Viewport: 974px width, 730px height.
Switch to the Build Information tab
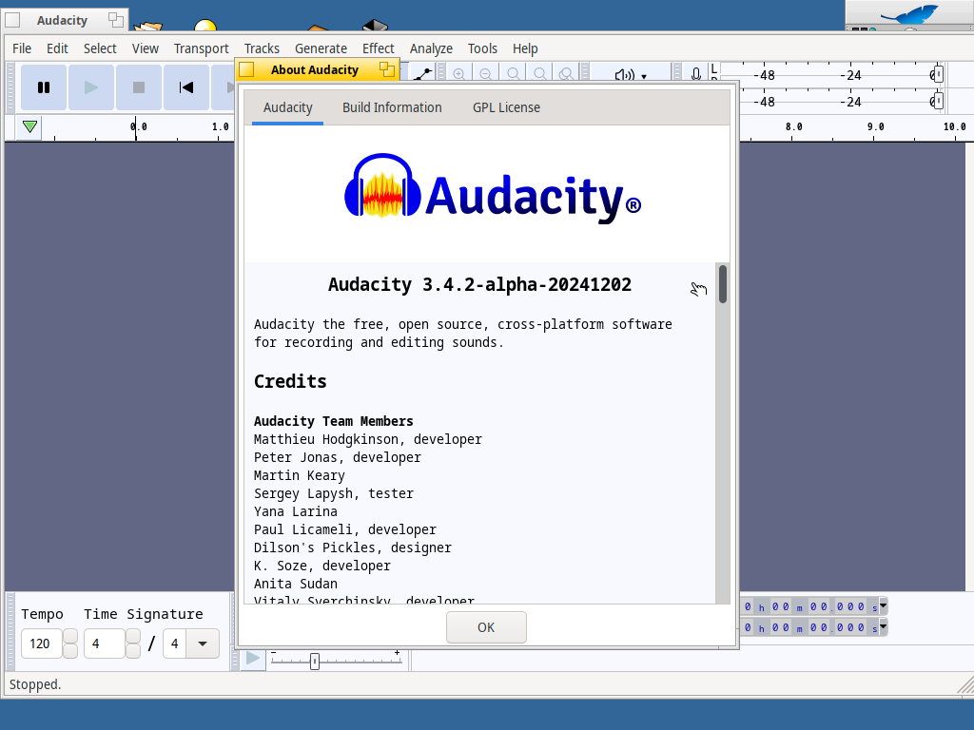[x=392, y=107]
